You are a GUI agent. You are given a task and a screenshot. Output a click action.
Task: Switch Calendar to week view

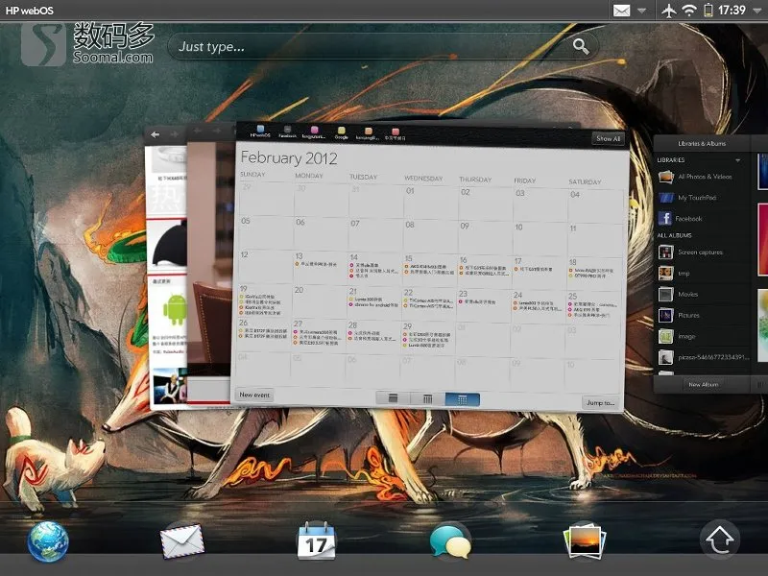pos(427,399)
